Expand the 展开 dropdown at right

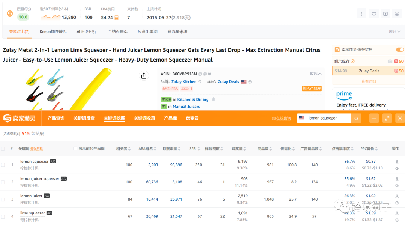coord(394,31)
